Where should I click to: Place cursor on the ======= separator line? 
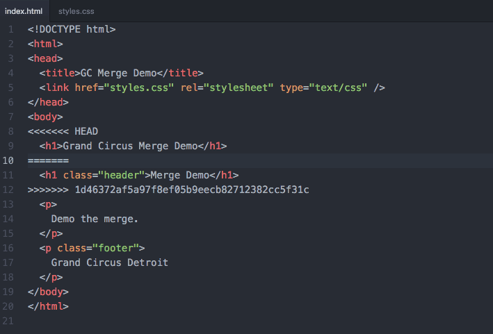click(x=48, y=160)
